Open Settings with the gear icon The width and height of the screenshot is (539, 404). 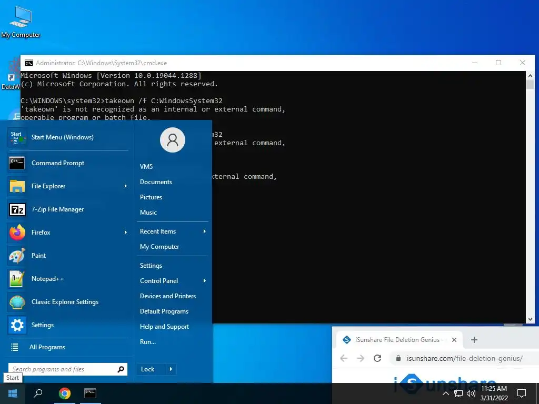pyautogui.click(x=68, y=325)
